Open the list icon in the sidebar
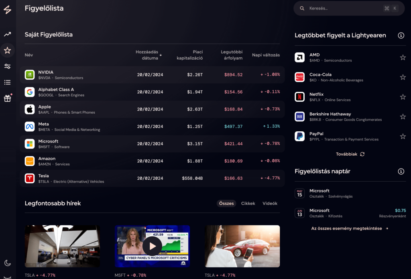Screen dimensions: 411x279 pos(7,82)
